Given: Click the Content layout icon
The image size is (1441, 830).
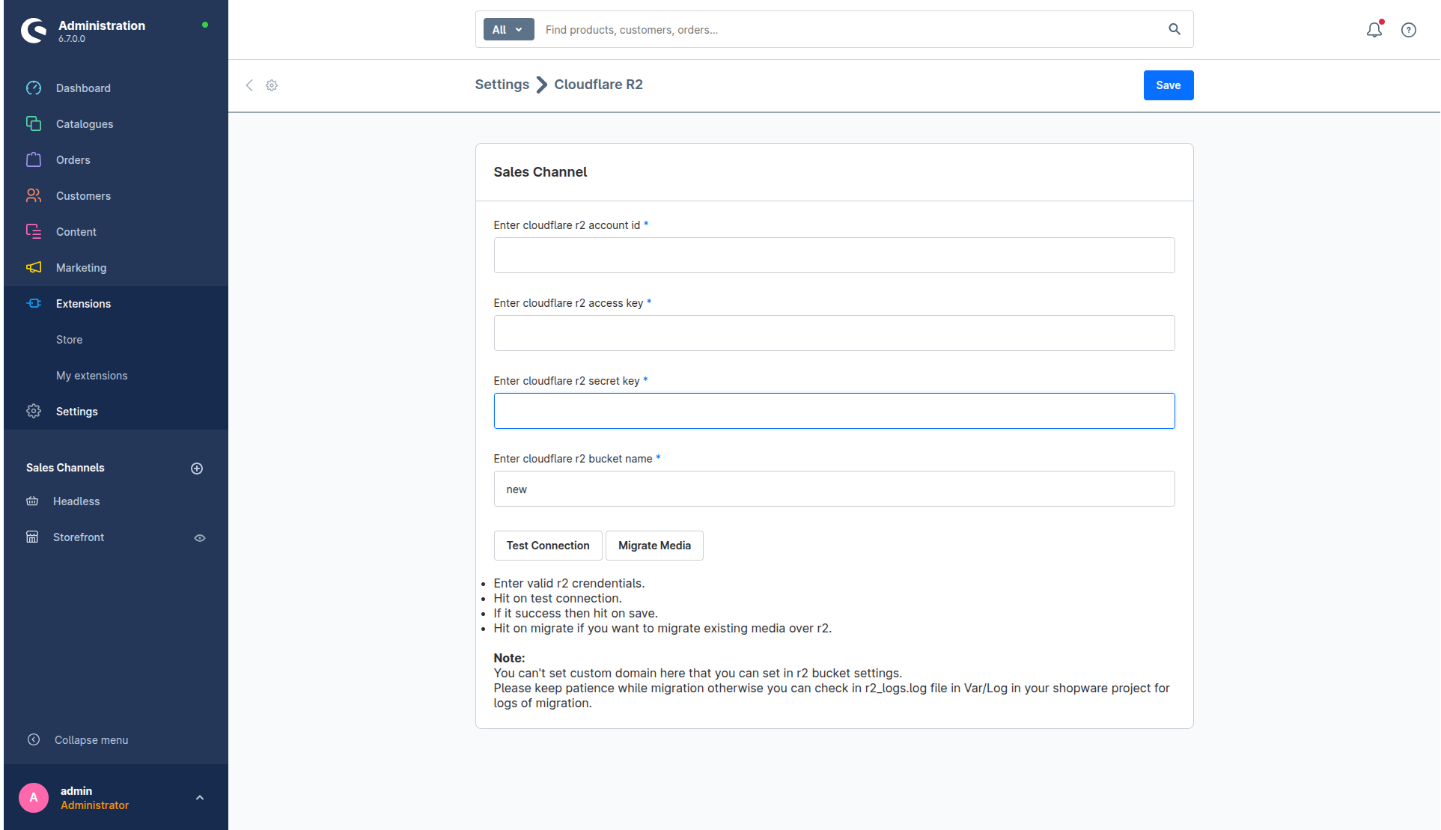Looking at the screenshot, I should (x=34, y=232).
